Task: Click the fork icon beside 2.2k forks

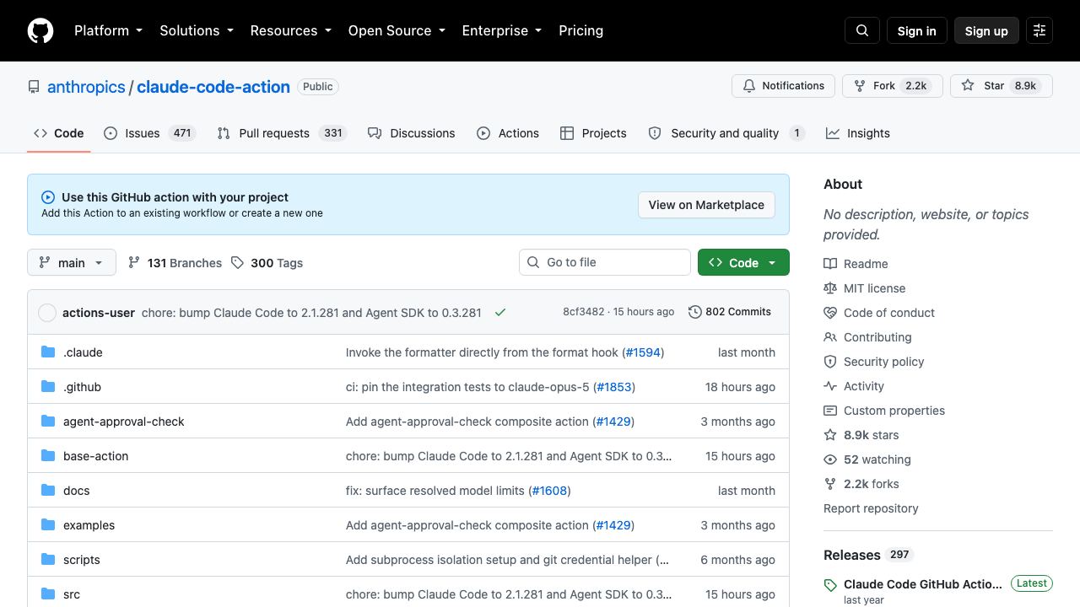Action: click(x=830, y=484)
